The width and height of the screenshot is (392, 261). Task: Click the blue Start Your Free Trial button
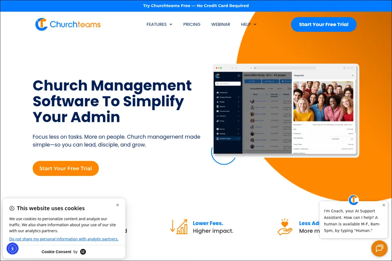[x=323, y=24]
